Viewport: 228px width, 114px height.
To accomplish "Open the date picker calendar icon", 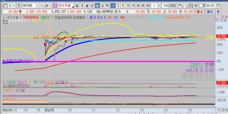I will [218, 6].
